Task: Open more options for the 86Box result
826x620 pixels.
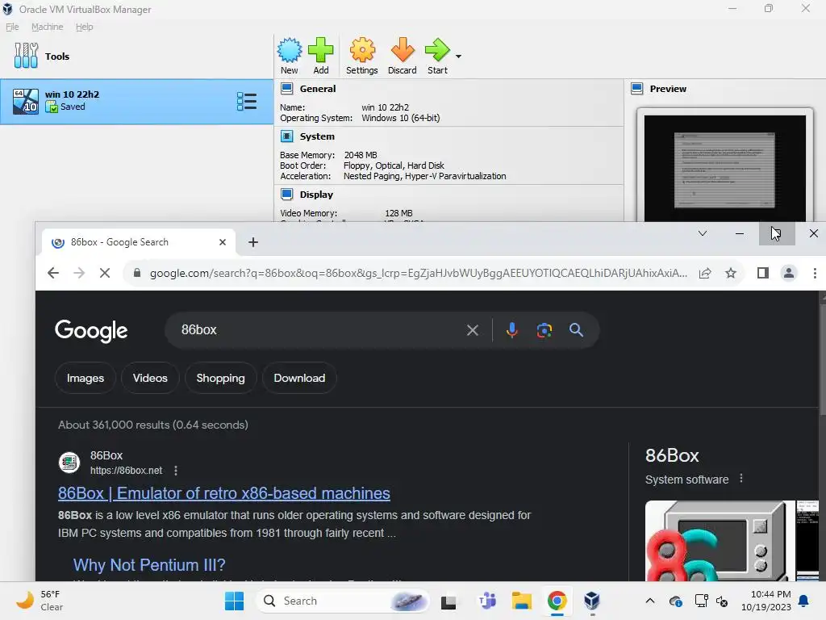Action: click(176, 471)
